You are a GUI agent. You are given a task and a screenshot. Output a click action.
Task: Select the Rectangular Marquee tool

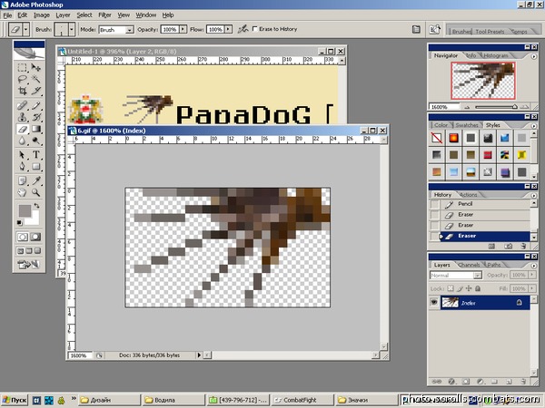coord(23,68)
